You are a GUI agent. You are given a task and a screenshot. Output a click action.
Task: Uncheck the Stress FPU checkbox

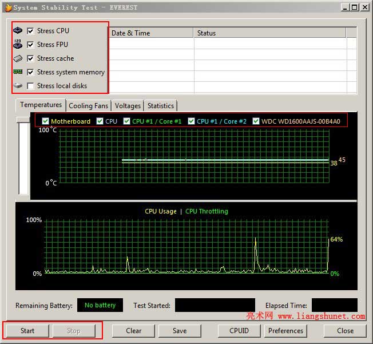point(30,45)
